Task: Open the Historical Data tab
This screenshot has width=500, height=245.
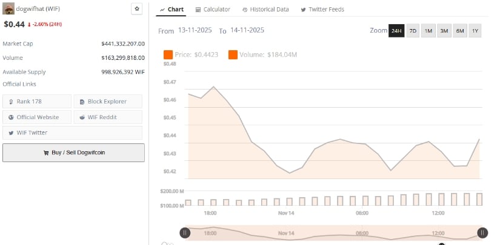Action: coord(265,10)
